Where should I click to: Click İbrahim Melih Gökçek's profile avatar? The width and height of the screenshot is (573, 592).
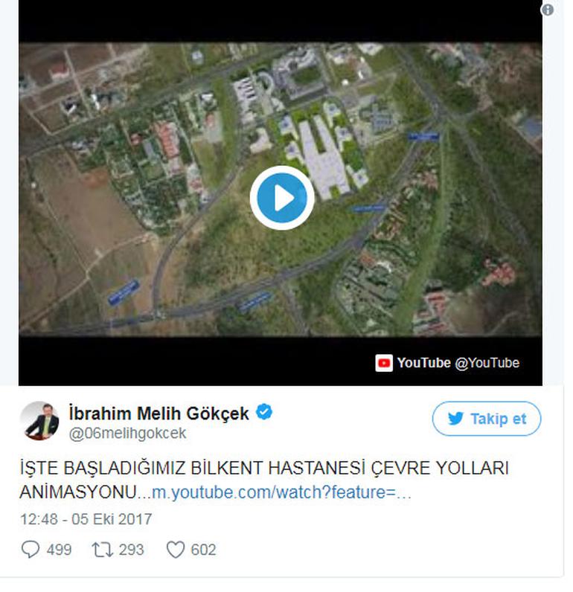pos(39,421)
